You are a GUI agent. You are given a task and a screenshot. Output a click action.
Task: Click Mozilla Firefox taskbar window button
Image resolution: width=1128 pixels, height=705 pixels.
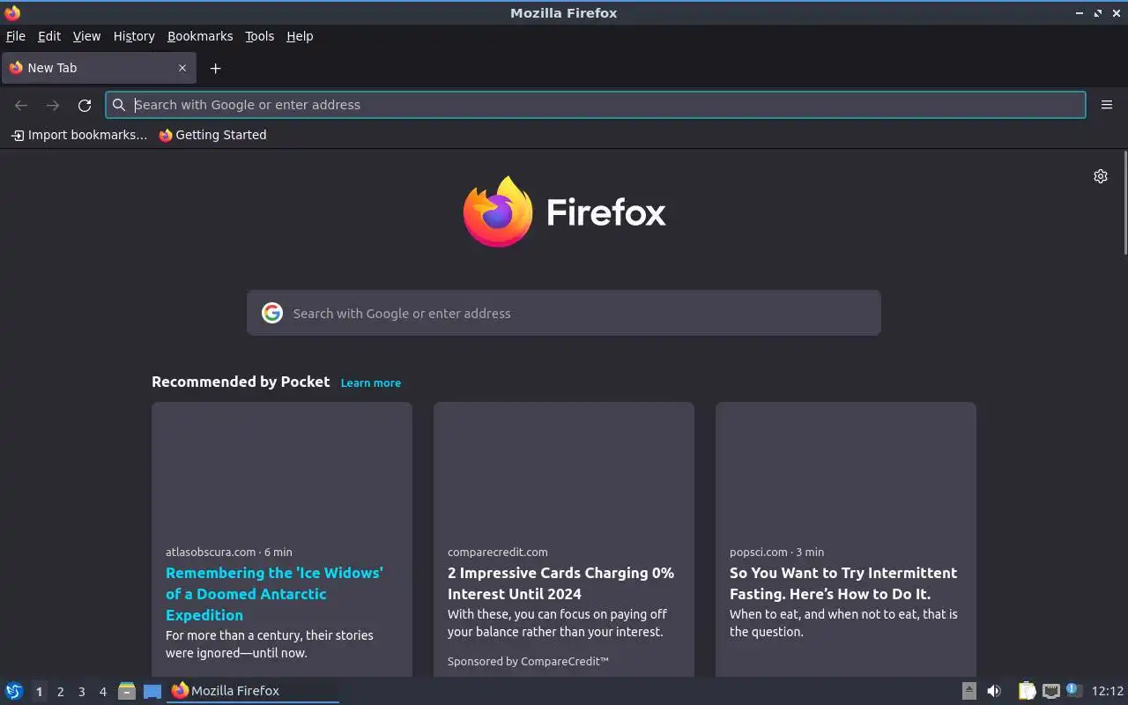tap(253, 691)
